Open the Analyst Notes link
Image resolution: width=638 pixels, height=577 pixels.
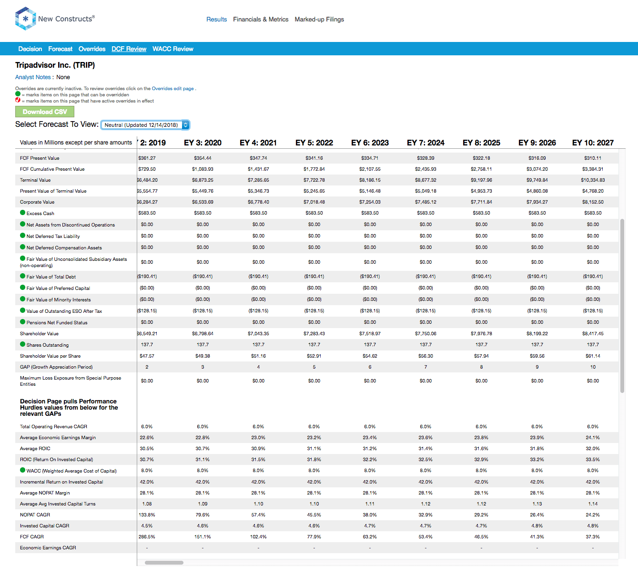coord(33,77)
